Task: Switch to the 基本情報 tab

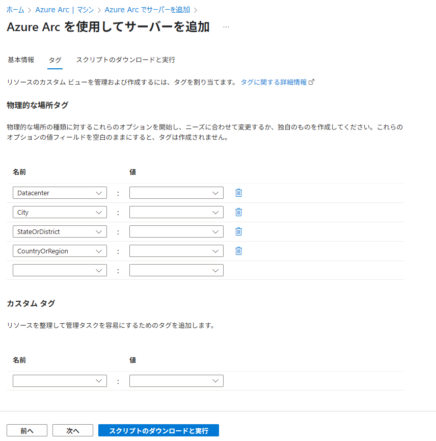Action: (x=21, y=60)
